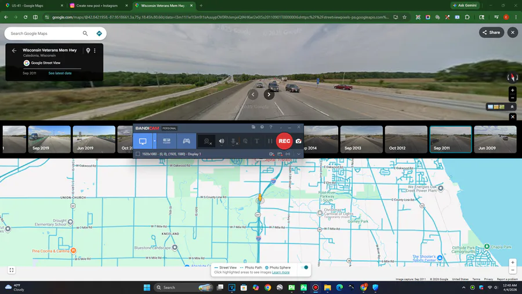Image resolution: width=522 pixels, height=294 pixels.
Task: Open Bandicam output folder icon
Action: tap(253, 127)
